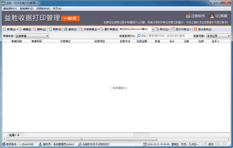Click the 会计 column header
Viewport: 233px width, 148px height.
pyautogui.click(x=172, y=41)
